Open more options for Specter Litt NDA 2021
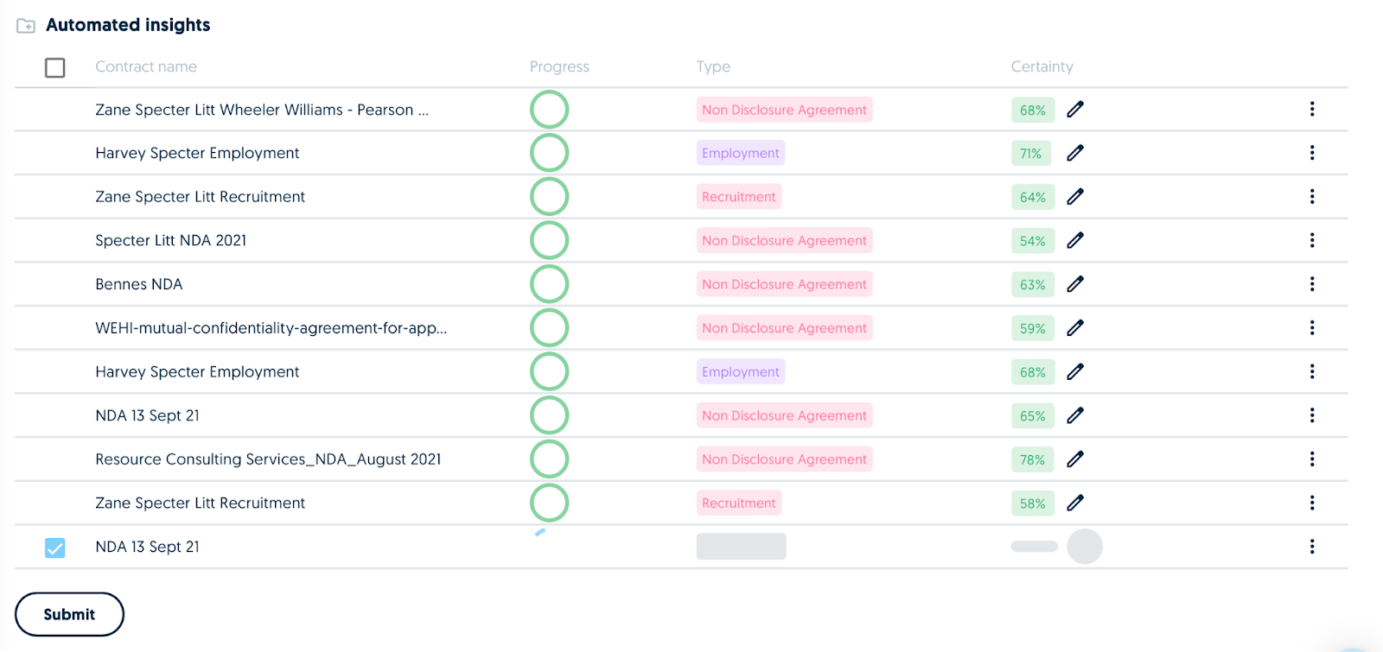1383x652 pixels. point(1311,240)
